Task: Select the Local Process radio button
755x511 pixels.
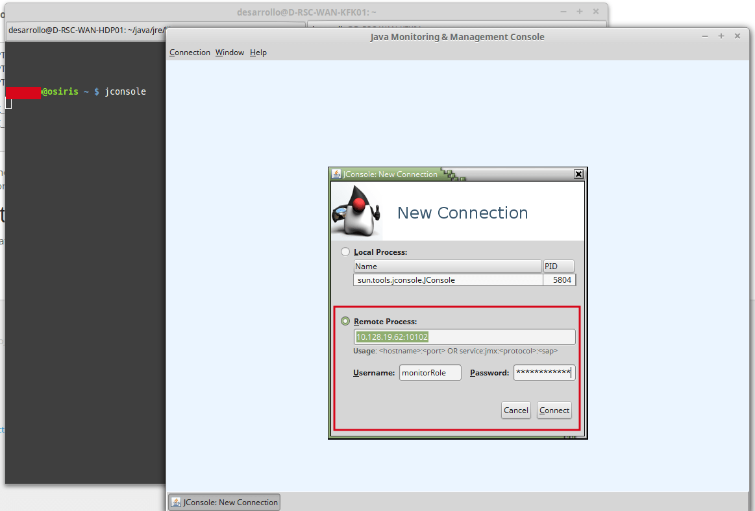Action: point(345,252)
